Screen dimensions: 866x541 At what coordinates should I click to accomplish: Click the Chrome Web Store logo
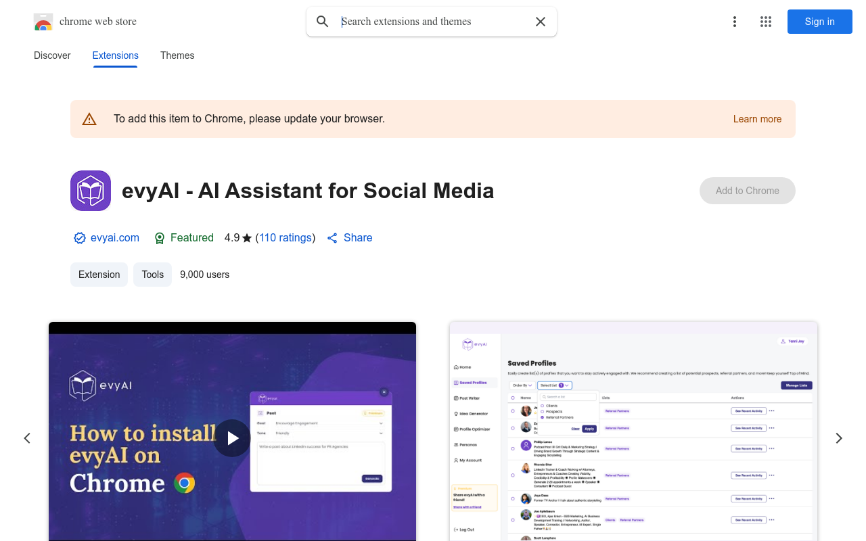pos(43,22)
